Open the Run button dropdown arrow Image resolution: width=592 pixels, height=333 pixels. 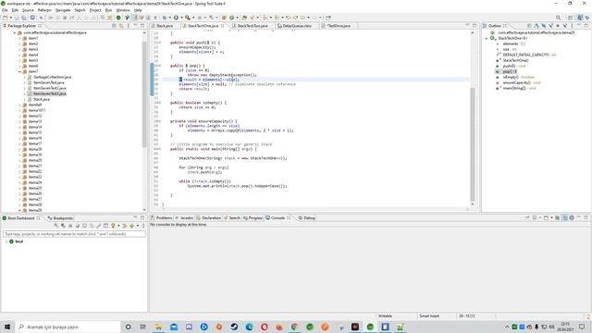click(181, 18)
